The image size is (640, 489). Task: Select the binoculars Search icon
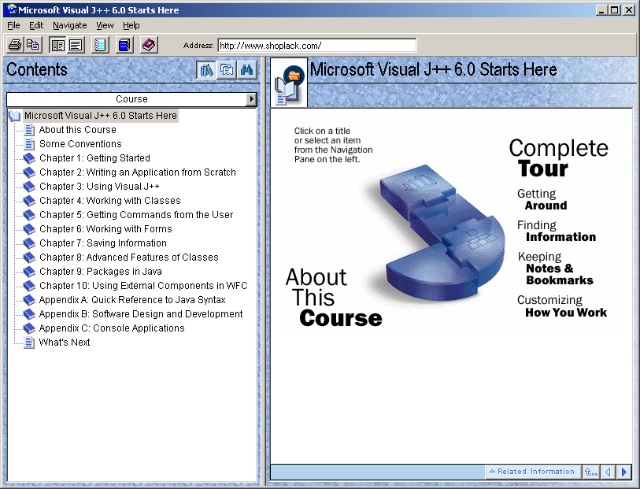[246, 70]
